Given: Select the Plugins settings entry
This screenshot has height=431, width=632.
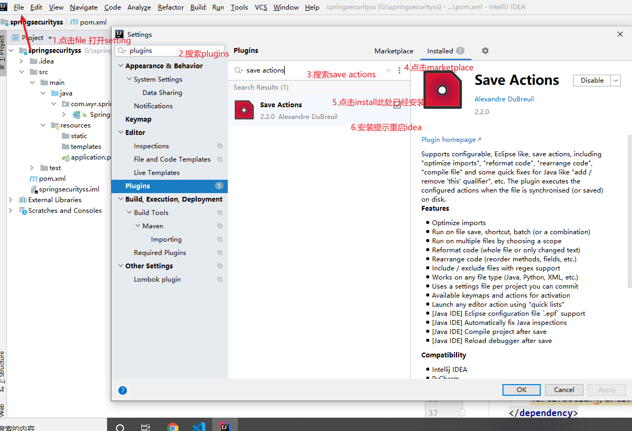Looking at the screenshot, I should click(169, 186).
